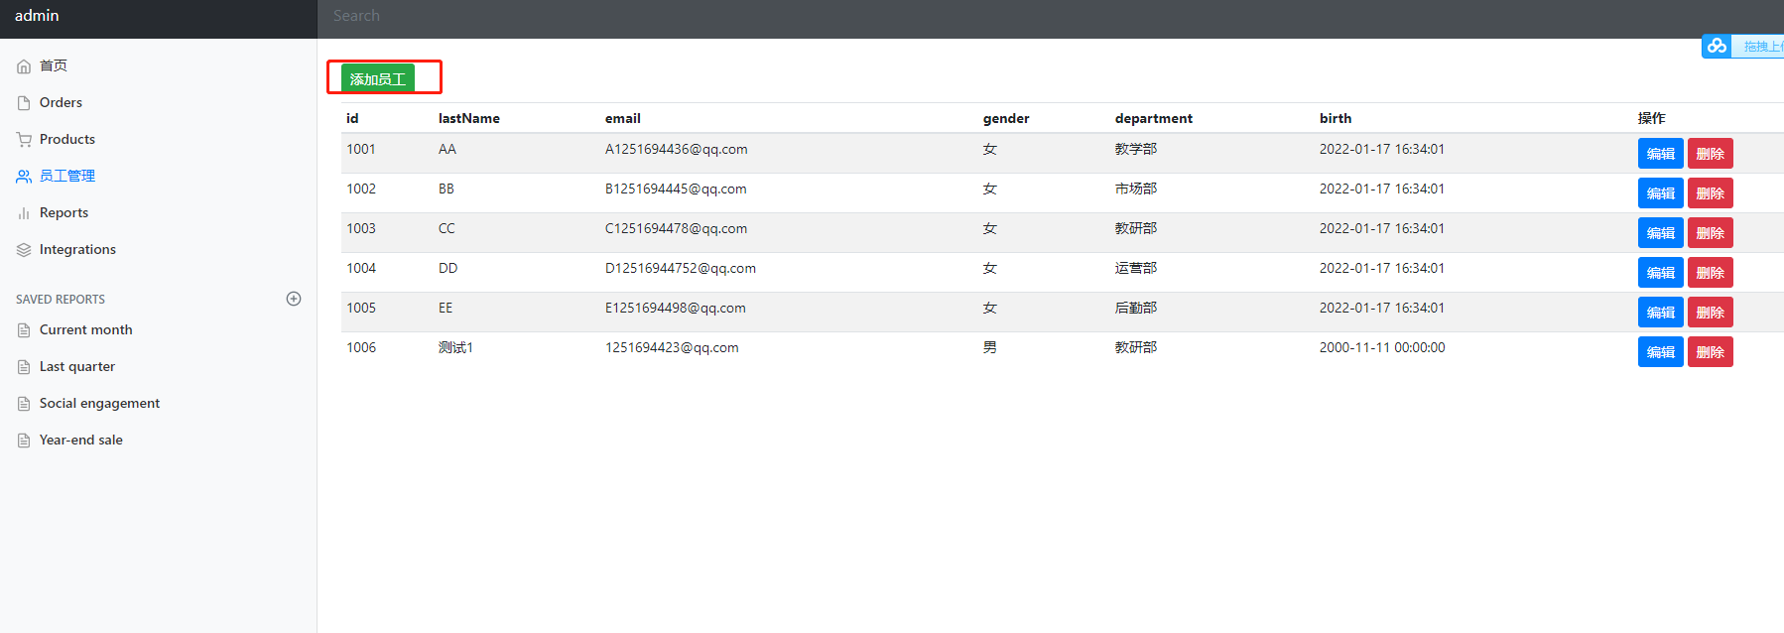1784x633 pixels.
Task: Click the 拖拽上传 upload widget label
Action: click(x=1762, y=47)
